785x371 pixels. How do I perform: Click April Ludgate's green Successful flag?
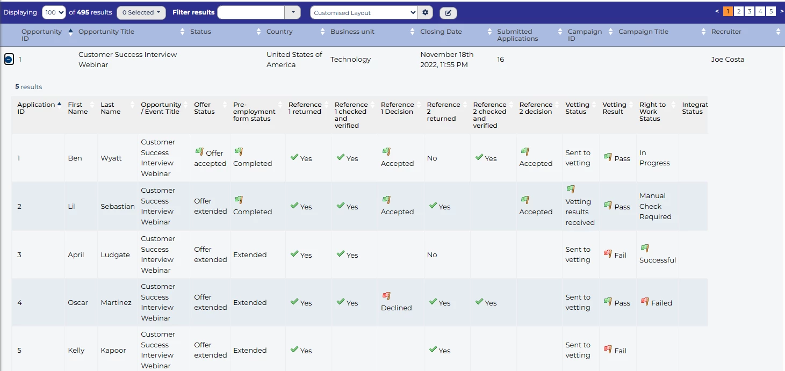pyautogui.click(x=645, y=248)
